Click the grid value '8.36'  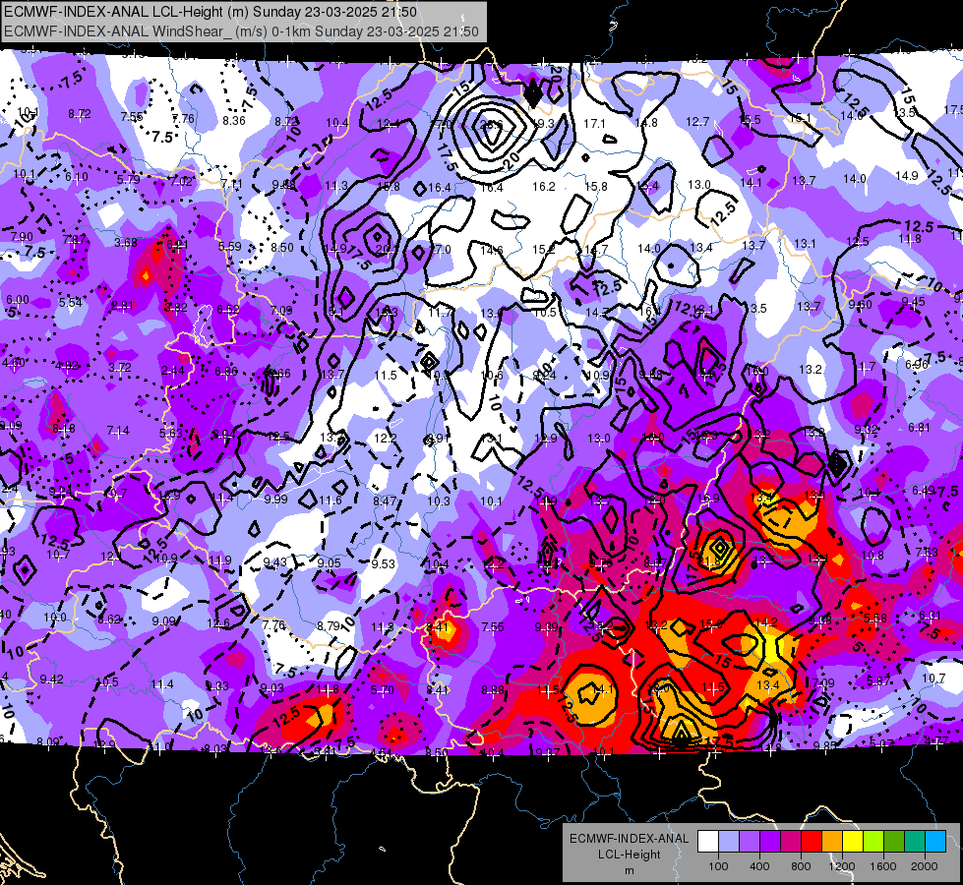point(234,121)
